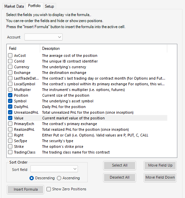
Task: Expand the Sort field combo box
Action: (54, 169)
